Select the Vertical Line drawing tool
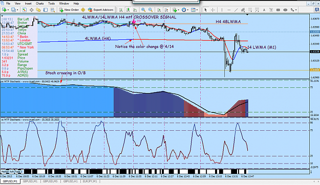 point(222,10)
